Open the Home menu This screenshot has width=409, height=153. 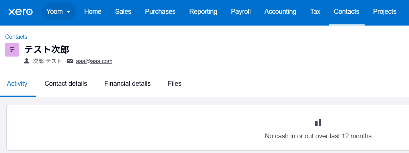[93, 12]
